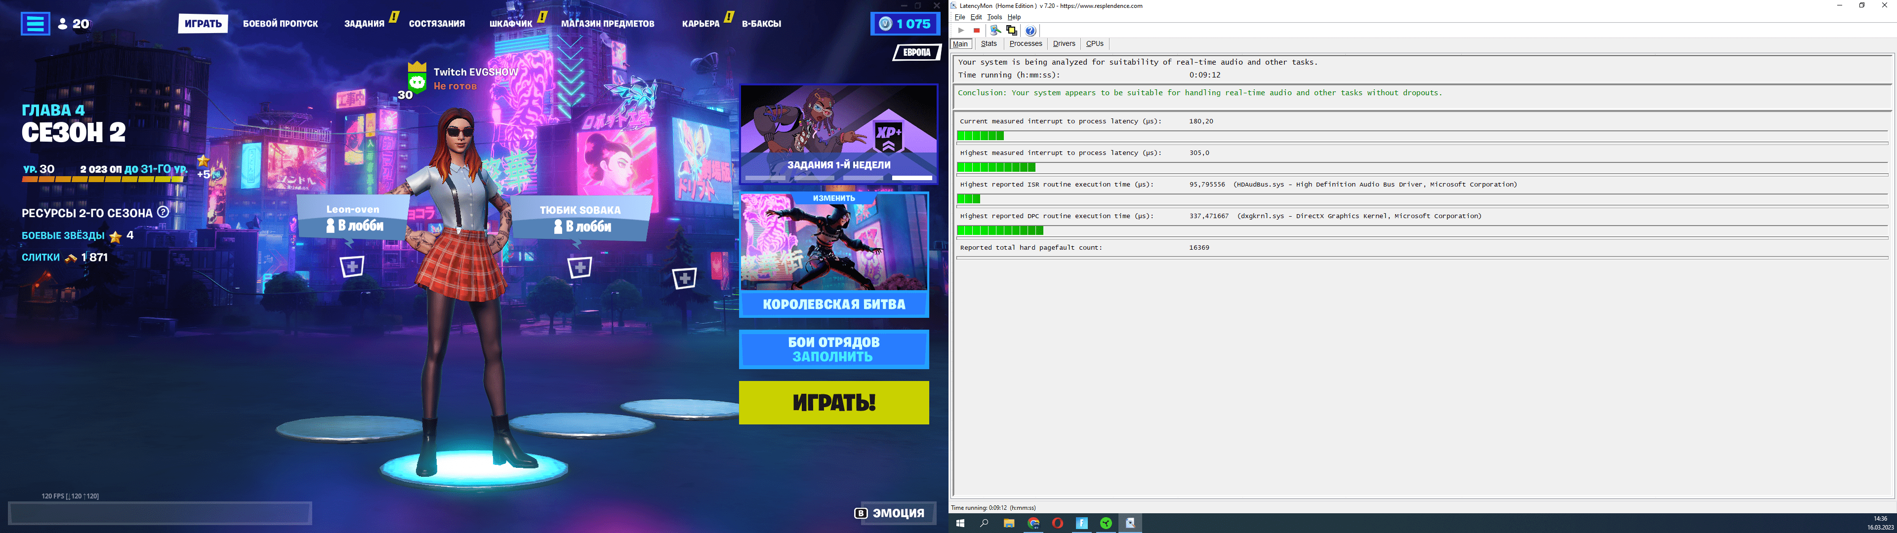This screenshot has height=533, width=1897.
Task: Click the LatencyMon taskbar icon
Action: click(1130, 524)
